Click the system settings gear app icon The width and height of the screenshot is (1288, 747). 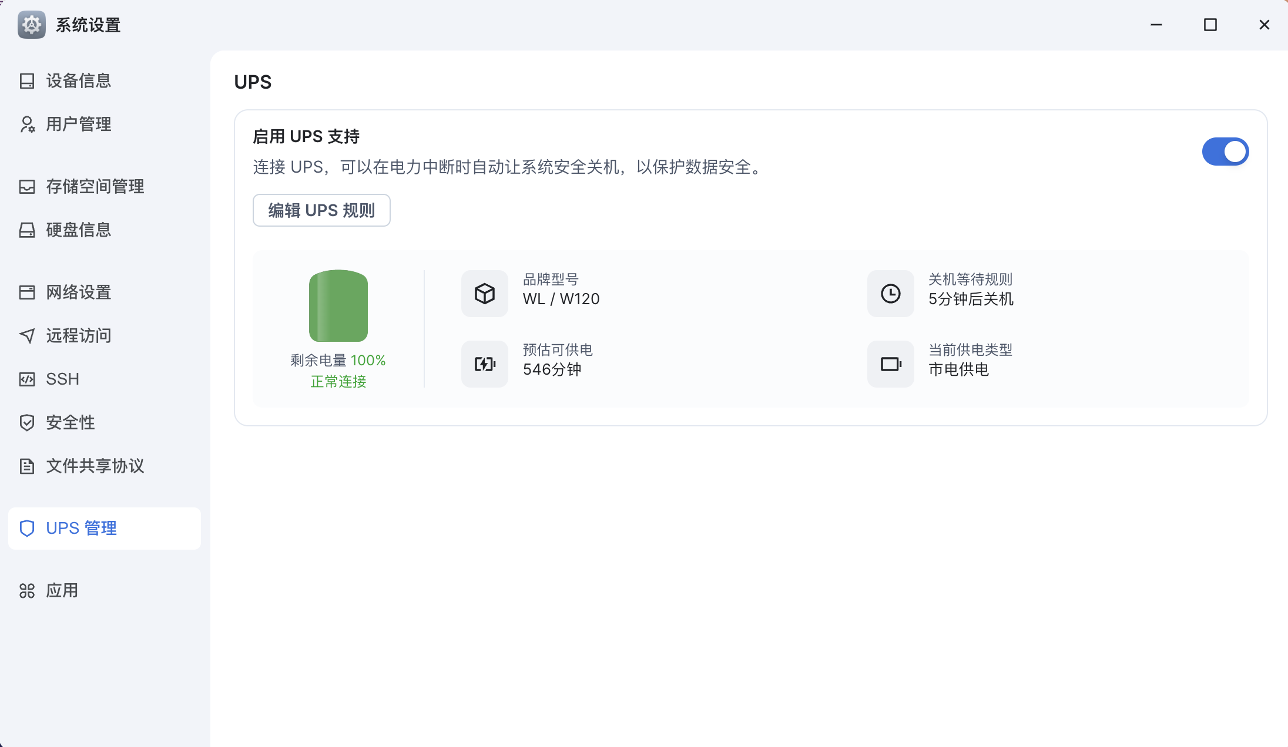pyautogui.click(x=32, y=25)
